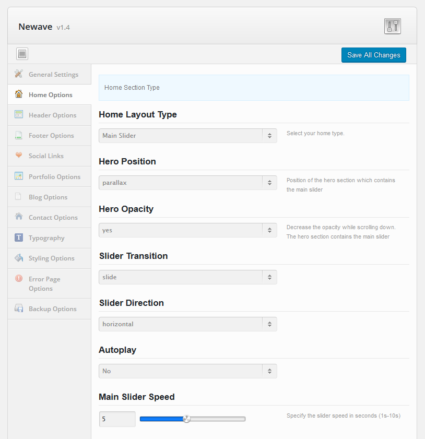Open the Slider Direction horizontal dropdown
The image size is (425, 439).
[188, 324]
